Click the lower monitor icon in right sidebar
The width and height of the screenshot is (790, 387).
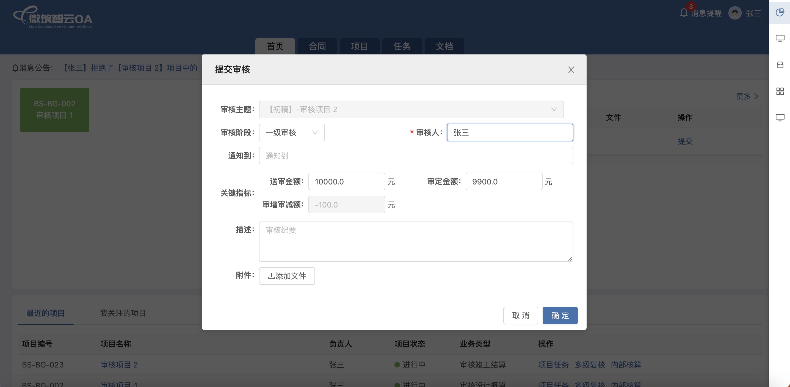tap(780, 117)
